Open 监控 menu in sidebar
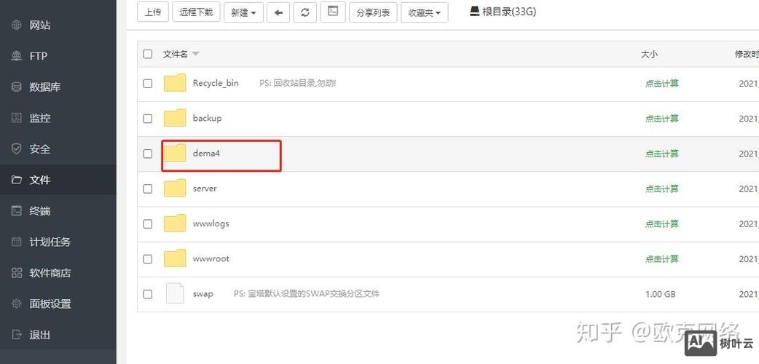This screenshot has width=759, height=364. click(x=58, y=118)
